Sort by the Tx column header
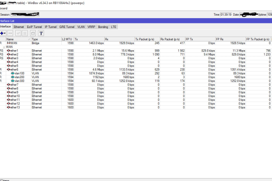The image size is (272, 181). (x=89, y=39)
